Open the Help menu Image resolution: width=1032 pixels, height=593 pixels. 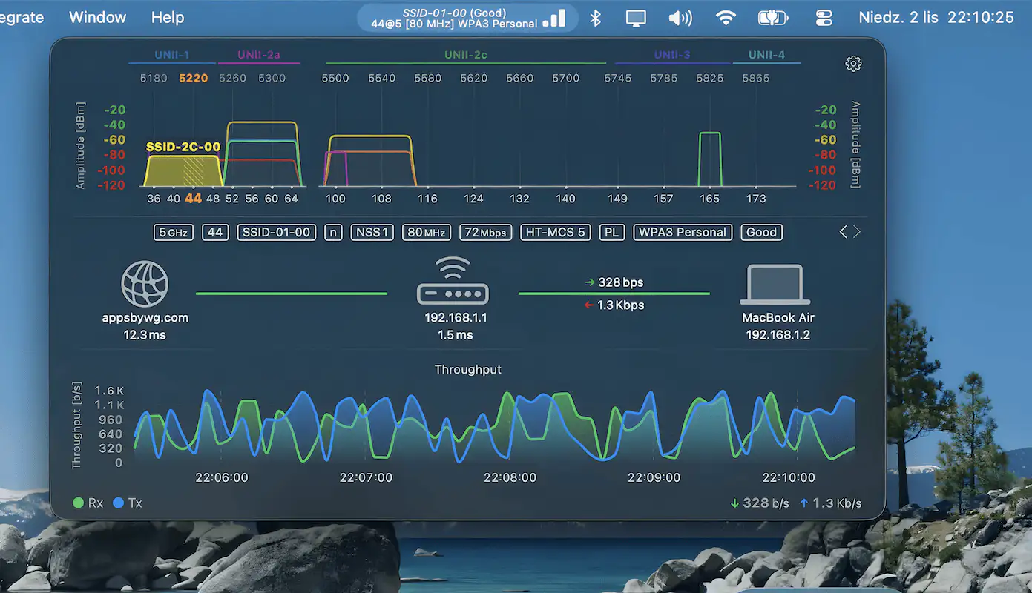click(168, 17)
